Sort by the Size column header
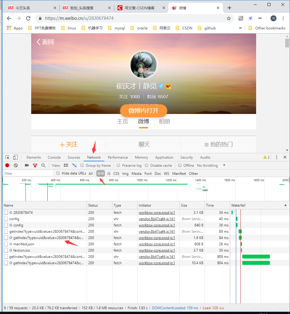The width and height of the screenshot is (290, 314). 192,205
